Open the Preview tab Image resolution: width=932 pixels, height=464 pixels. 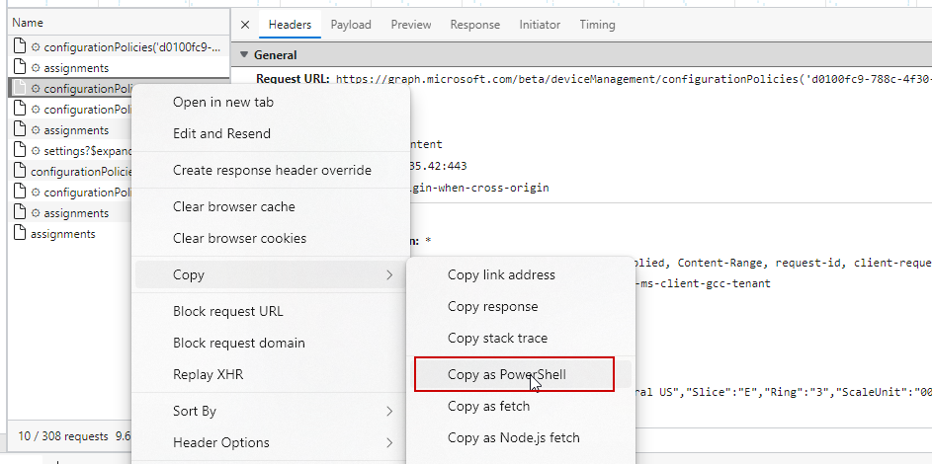410,25
